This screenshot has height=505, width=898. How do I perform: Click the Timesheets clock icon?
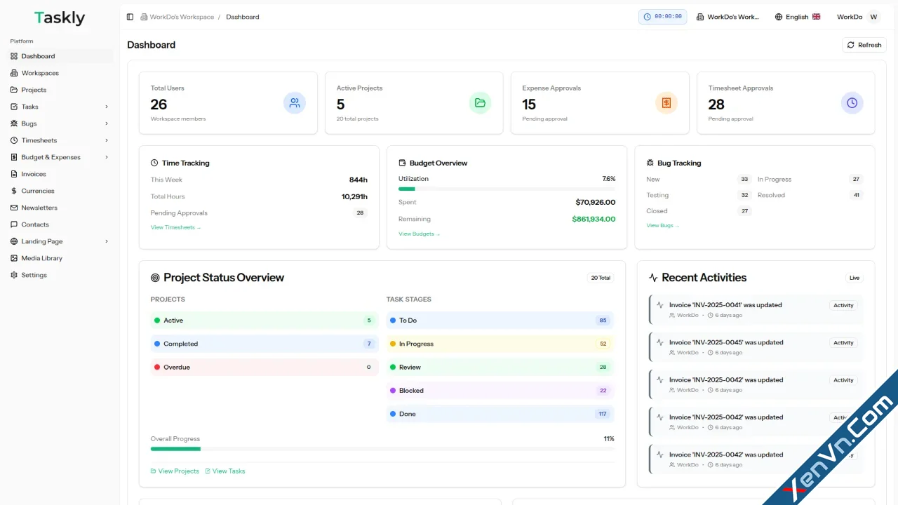tap(13, 140)
